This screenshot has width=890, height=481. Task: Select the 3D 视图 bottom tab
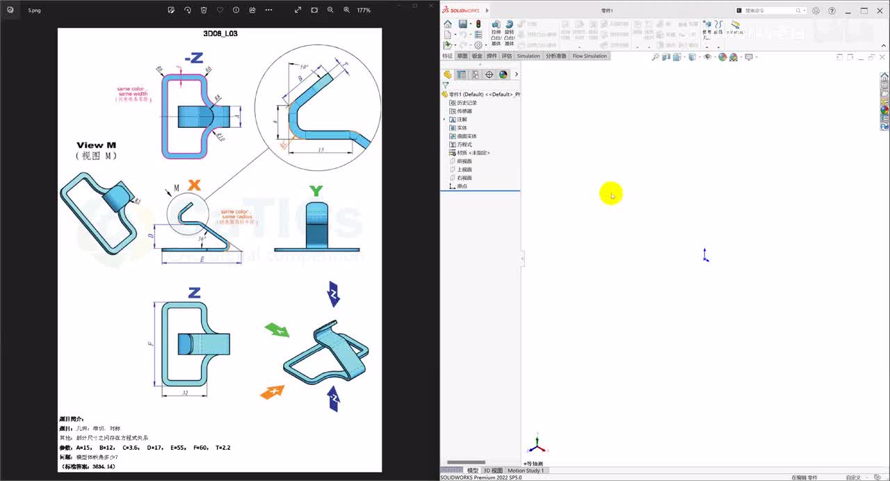493,471
